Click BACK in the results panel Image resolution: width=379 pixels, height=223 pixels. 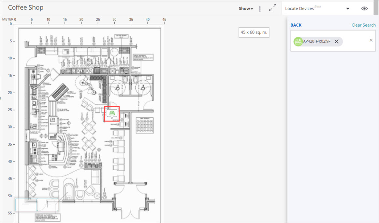[295, 25]
